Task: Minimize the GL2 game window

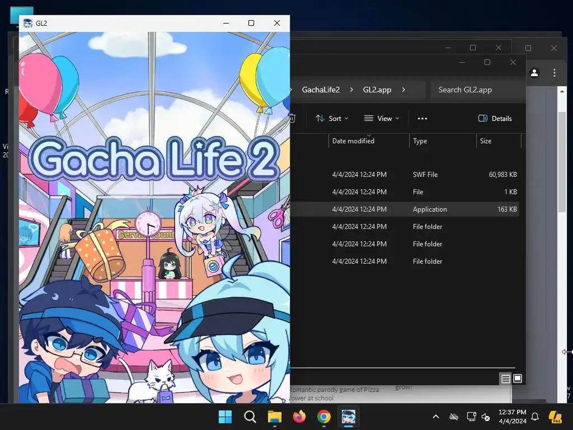Action: tap(226, 23)
